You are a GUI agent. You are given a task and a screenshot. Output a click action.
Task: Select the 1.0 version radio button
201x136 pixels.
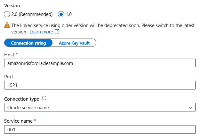(61, 14)
